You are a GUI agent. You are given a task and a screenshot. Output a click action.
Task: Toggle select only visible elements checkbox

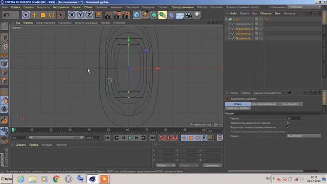[288, 127]
